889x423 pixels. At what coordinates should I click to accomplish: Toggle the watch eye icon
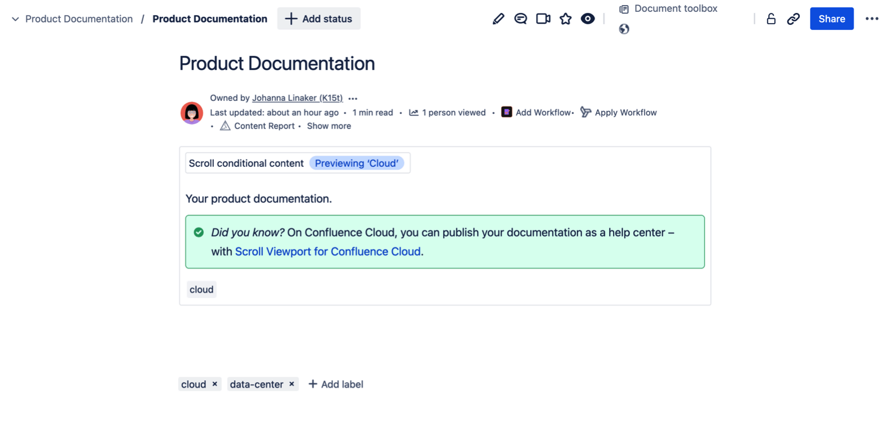click(588, 19)
